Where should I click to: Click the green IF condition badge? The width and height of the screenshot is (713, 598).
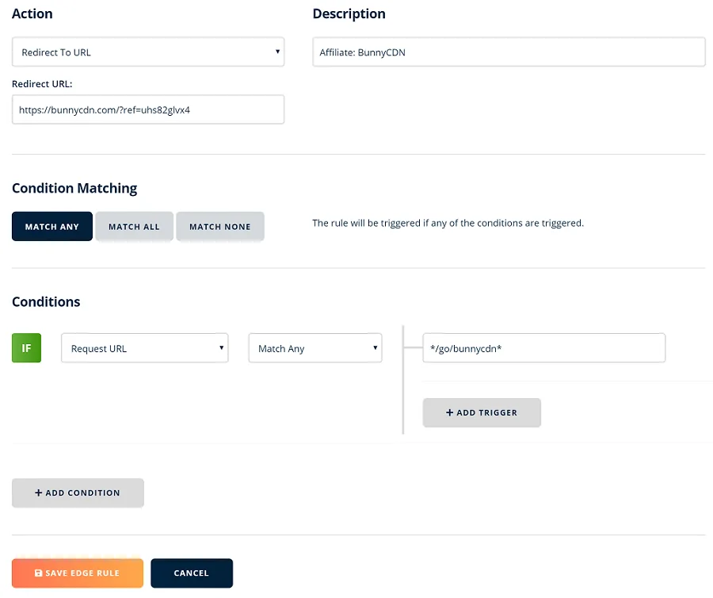26,348
